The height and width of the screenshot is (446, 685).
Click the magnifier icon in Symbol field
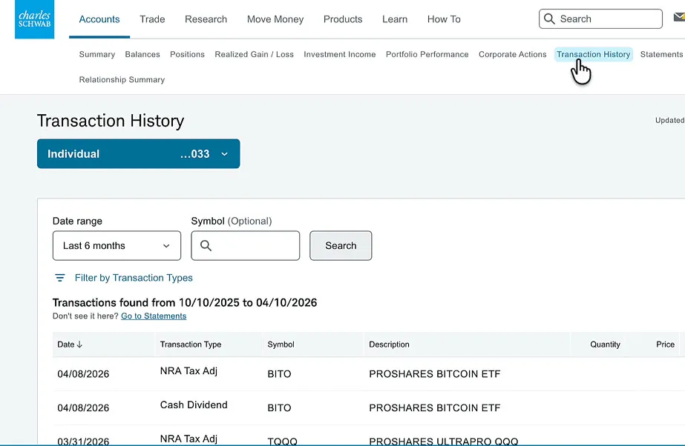[x=206, y=245]
